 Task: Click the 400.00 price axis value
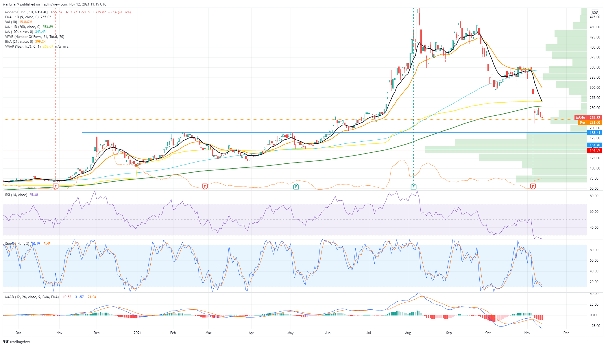click(595, 47)
